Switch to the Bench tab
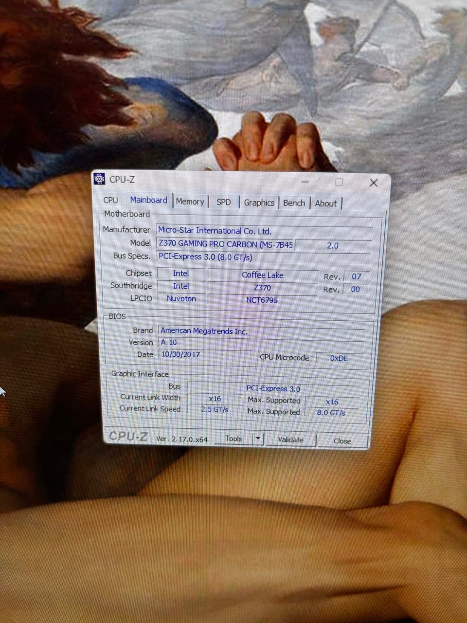The height and width of the screenshot is (623, 467). [x=294, y=203]
